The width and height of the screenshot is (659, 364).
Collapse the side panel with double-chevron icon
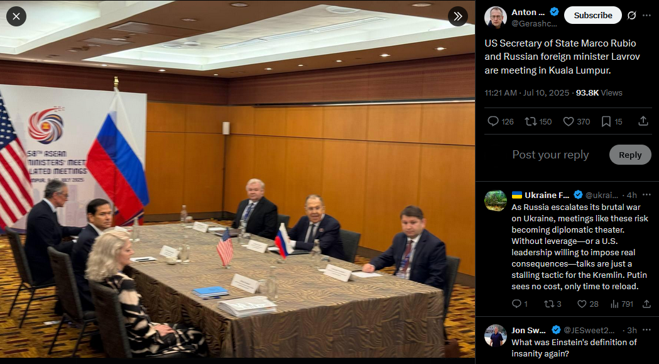(458, 16)
